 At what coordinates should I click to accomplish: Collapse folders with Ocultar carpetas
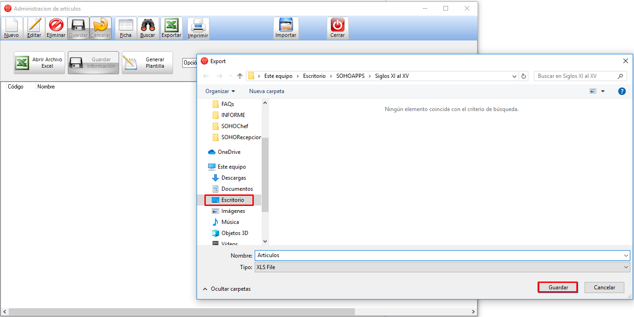click(227, 289)
